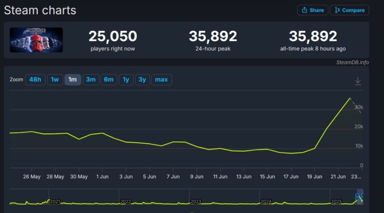Click the navigator range selection handle
The width and height of the screenshot is (384, 213).
(357, 196)
